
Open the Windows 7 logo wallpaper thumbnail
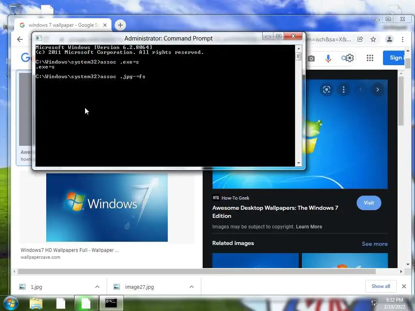click(107, 207)
